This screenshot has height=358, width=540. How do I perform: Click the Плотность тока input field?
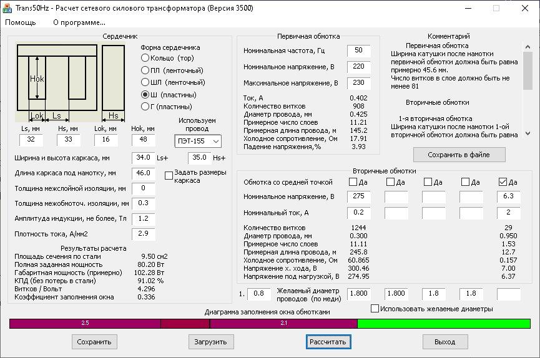pyautogui.click(x=143, y=234)
